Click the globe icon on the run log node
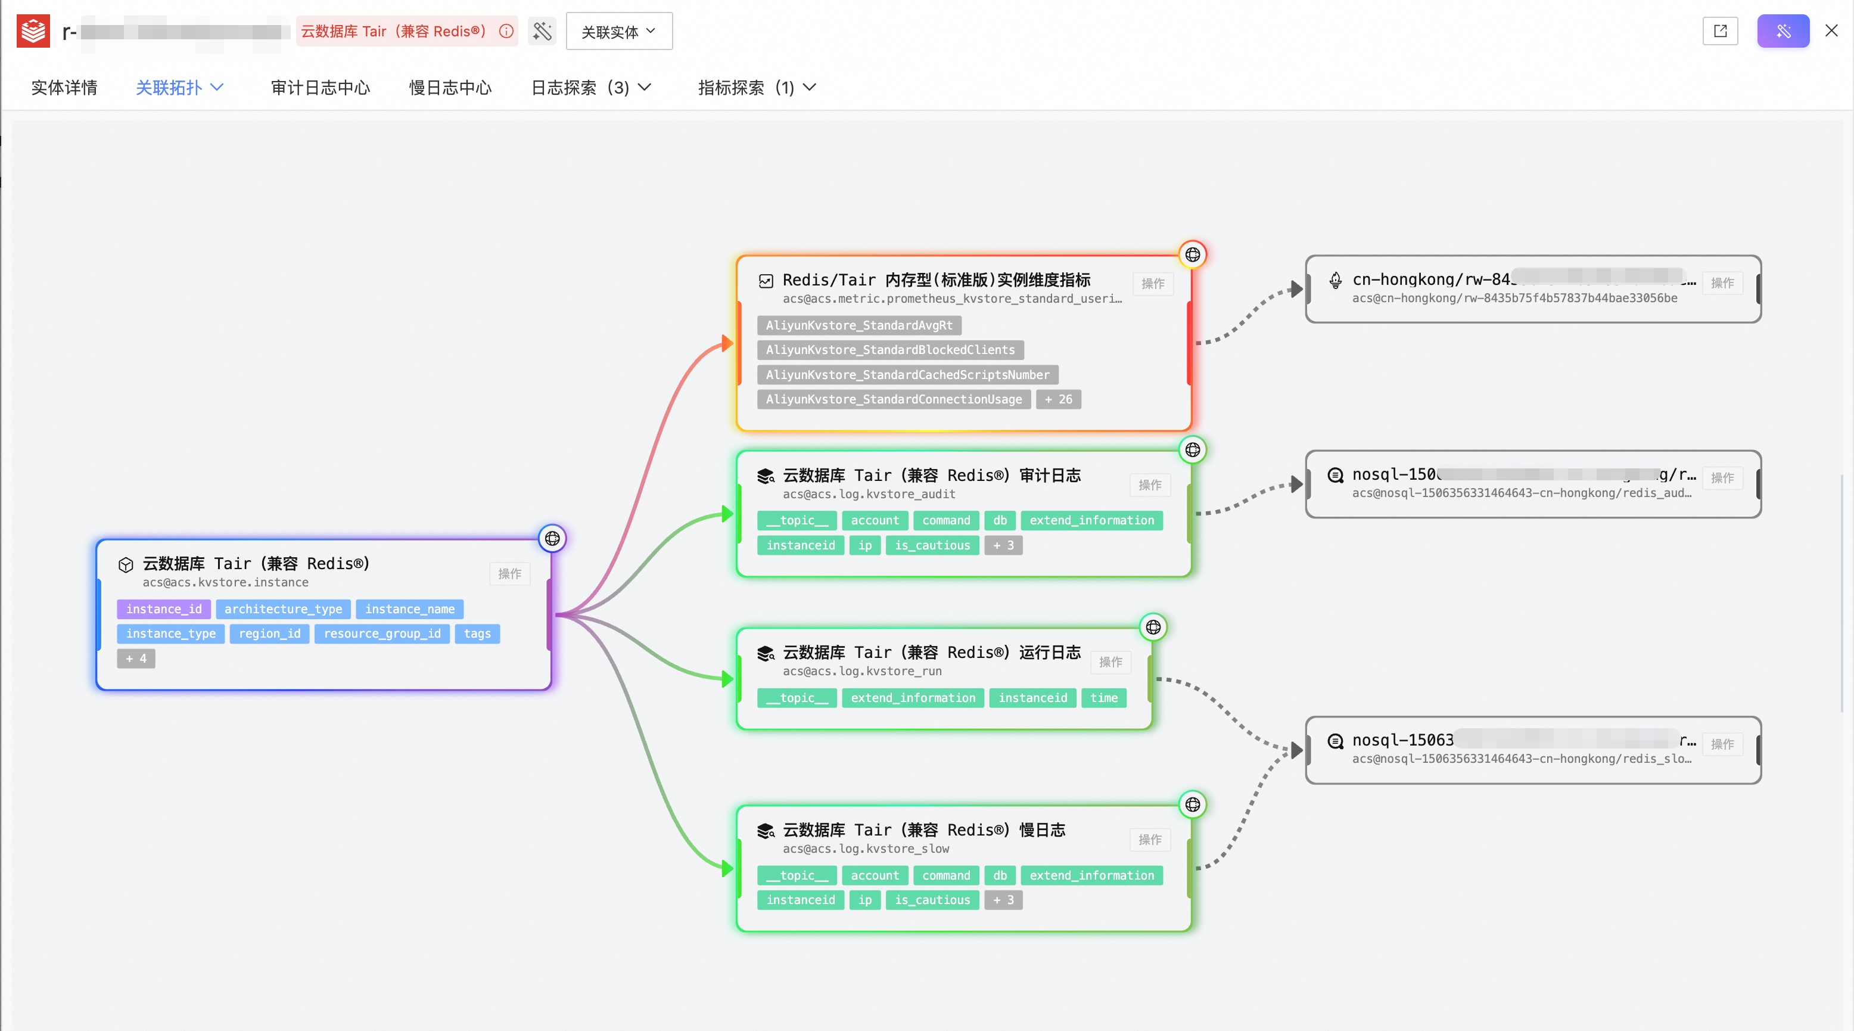1854x1031 pixels. point(1153,627)
